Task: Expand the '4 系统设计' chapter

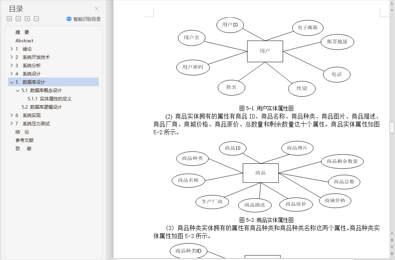Action: [12, 74]
